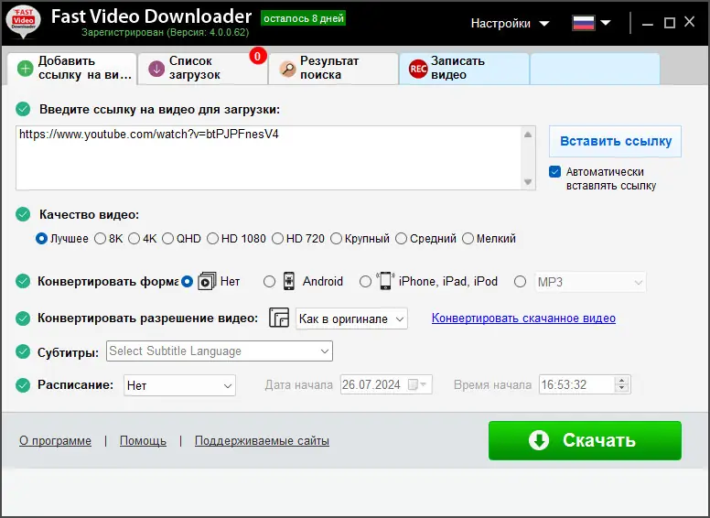Click the green Скачать button

click(585, 440)
